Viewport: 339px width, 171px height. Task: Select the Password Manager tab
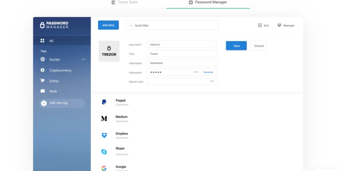coord(208,2)
